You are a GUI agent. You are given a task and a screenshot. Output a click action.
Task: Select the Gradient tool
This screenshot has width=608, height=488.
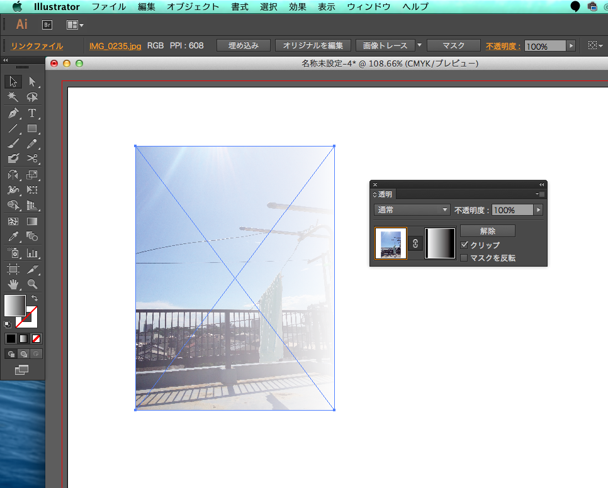tap(32, 221)
